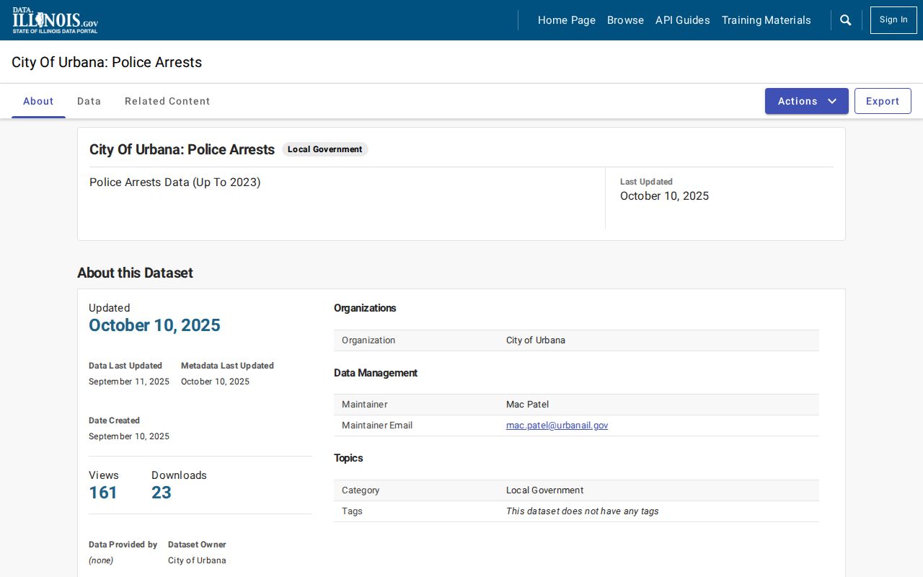
Task: Click the 'City Of Urbana: Police Arrests' page title
Action: click(x=107, y=62)
